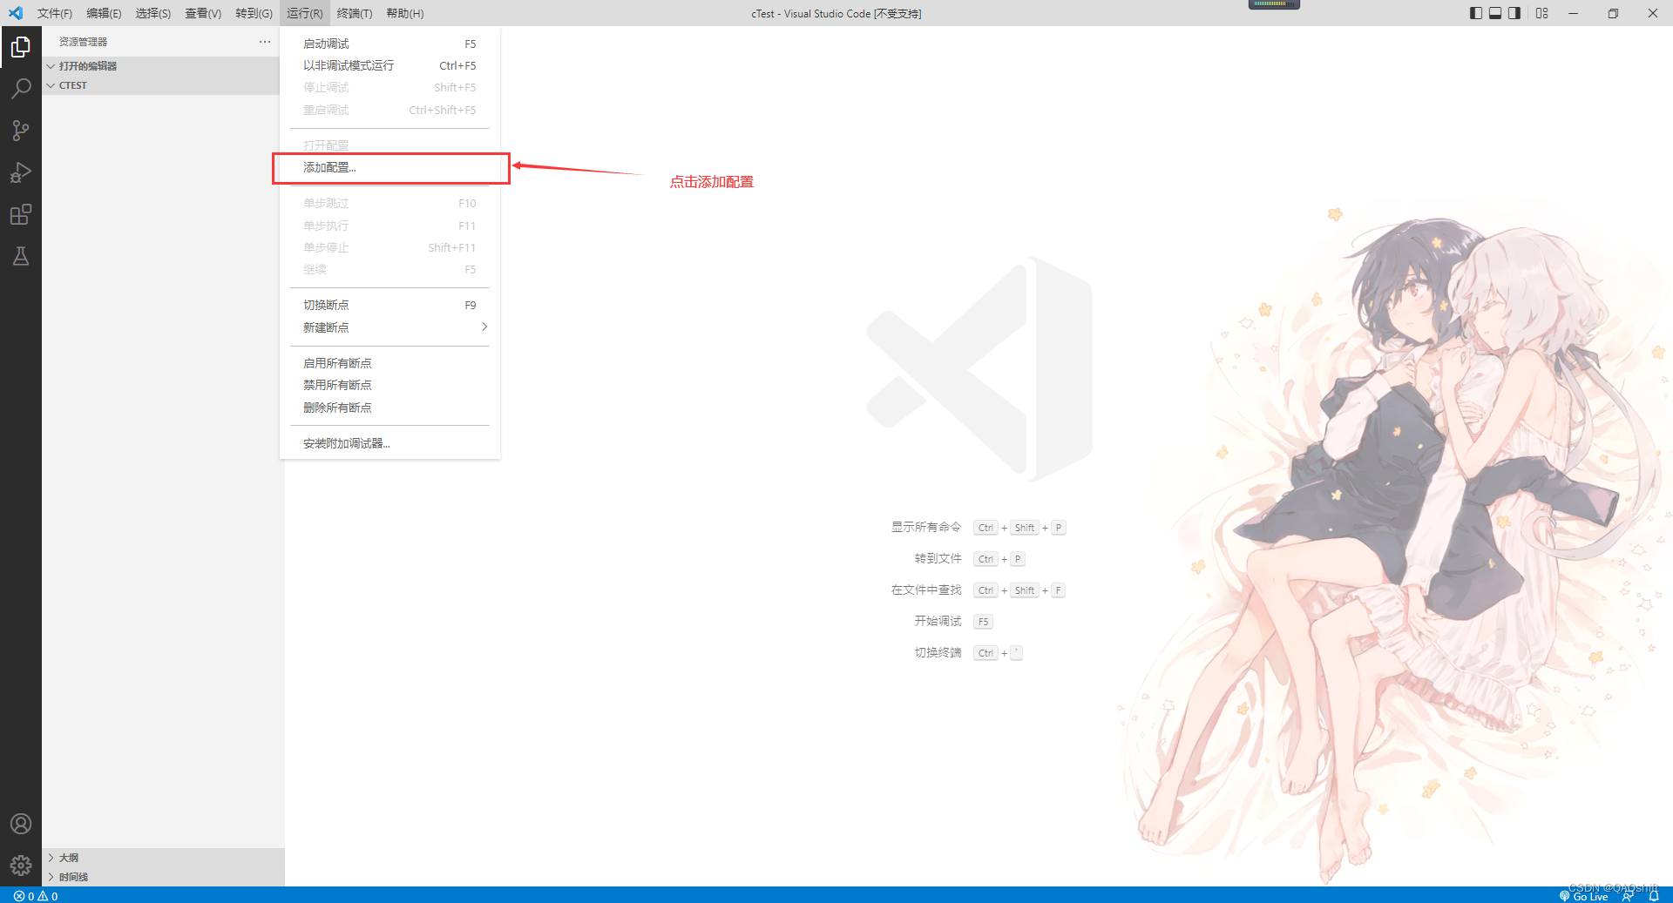Collapse the CTEST folder section
Viewport: 1673px width, 903px height.
point(163,85)
